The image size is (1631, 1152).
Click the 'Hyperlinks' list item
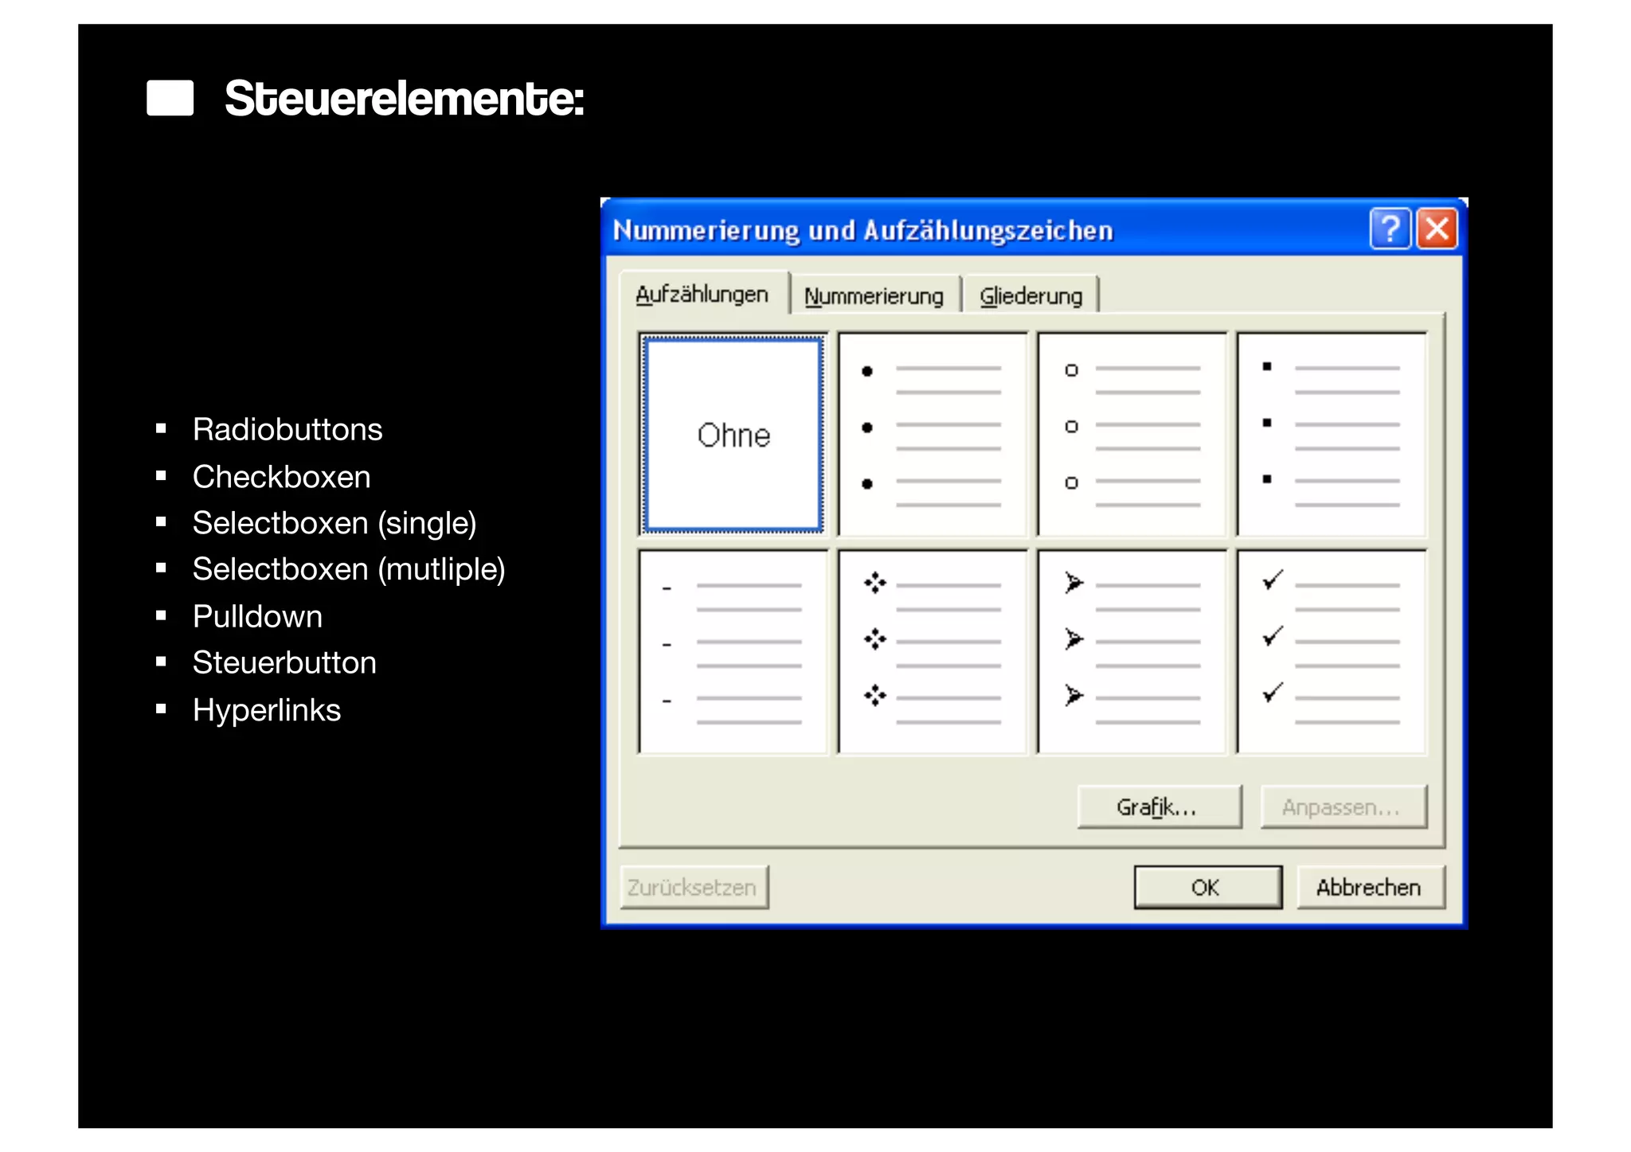tap(266, 710)
